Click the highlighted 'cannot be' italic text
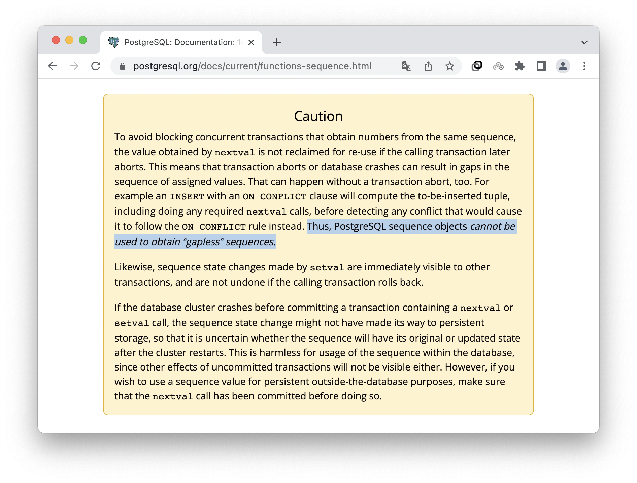The height and width of the screenshot is (483, 637). (x=493, y=226)
